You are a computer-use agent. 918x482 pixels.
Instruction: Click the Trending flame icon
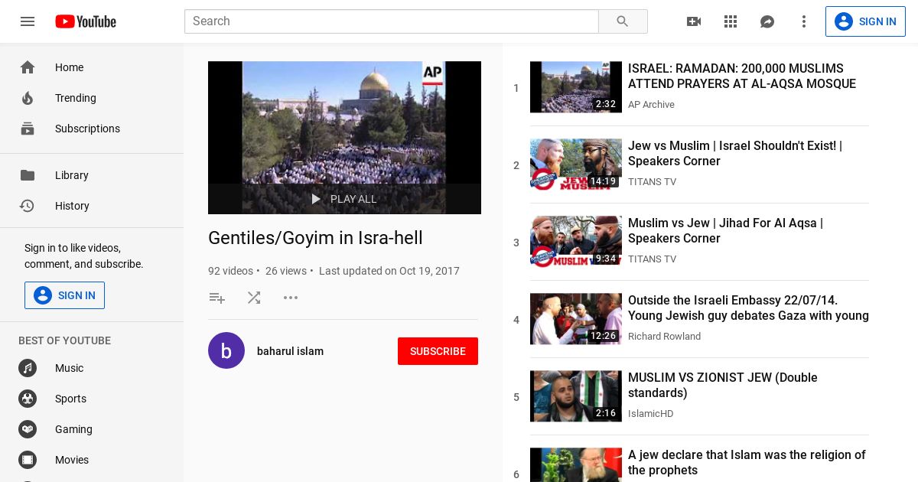tap(28, 98)
